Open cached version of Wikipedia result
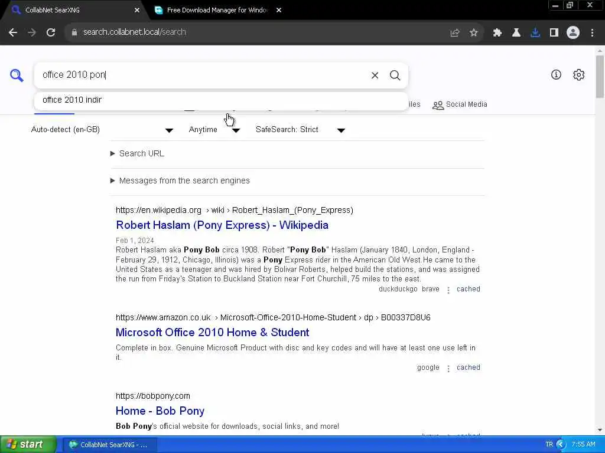This screenshot has height=453, width=605. click(x=469, y=289)
